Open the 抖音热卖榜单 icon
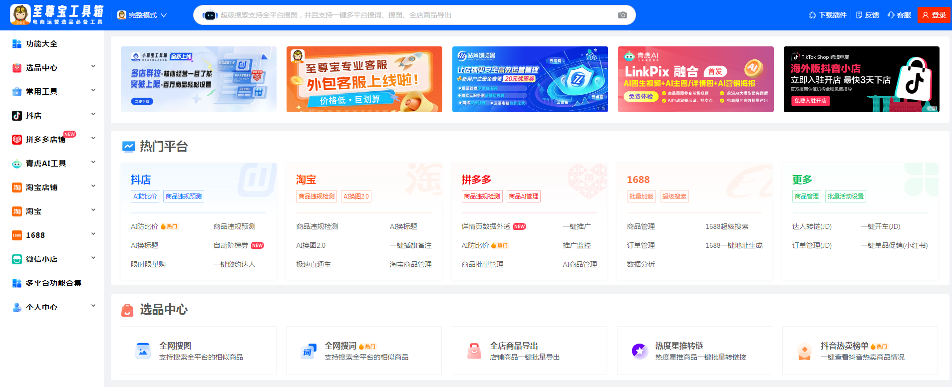 click(805, 351)
